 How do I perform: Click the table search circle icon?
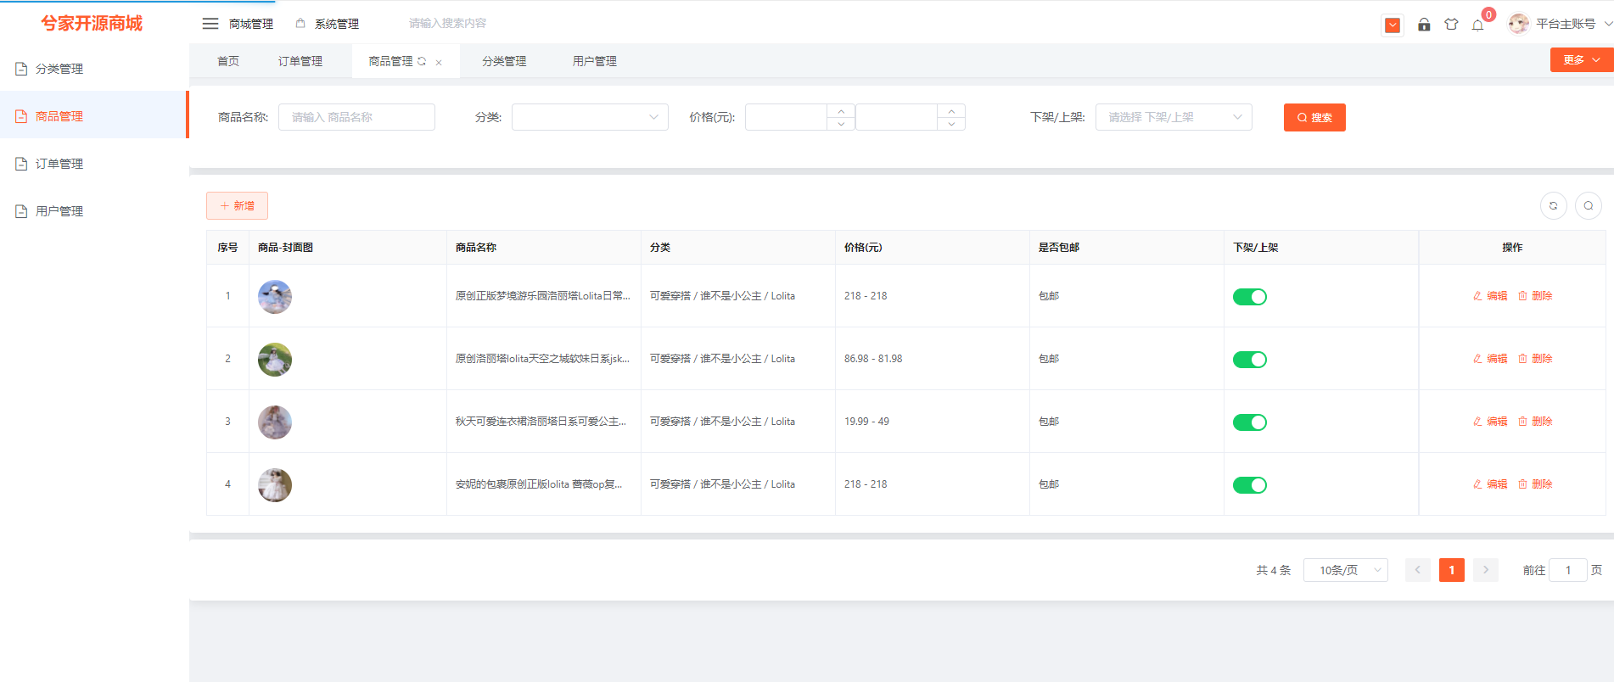[x=1589, y=205]
